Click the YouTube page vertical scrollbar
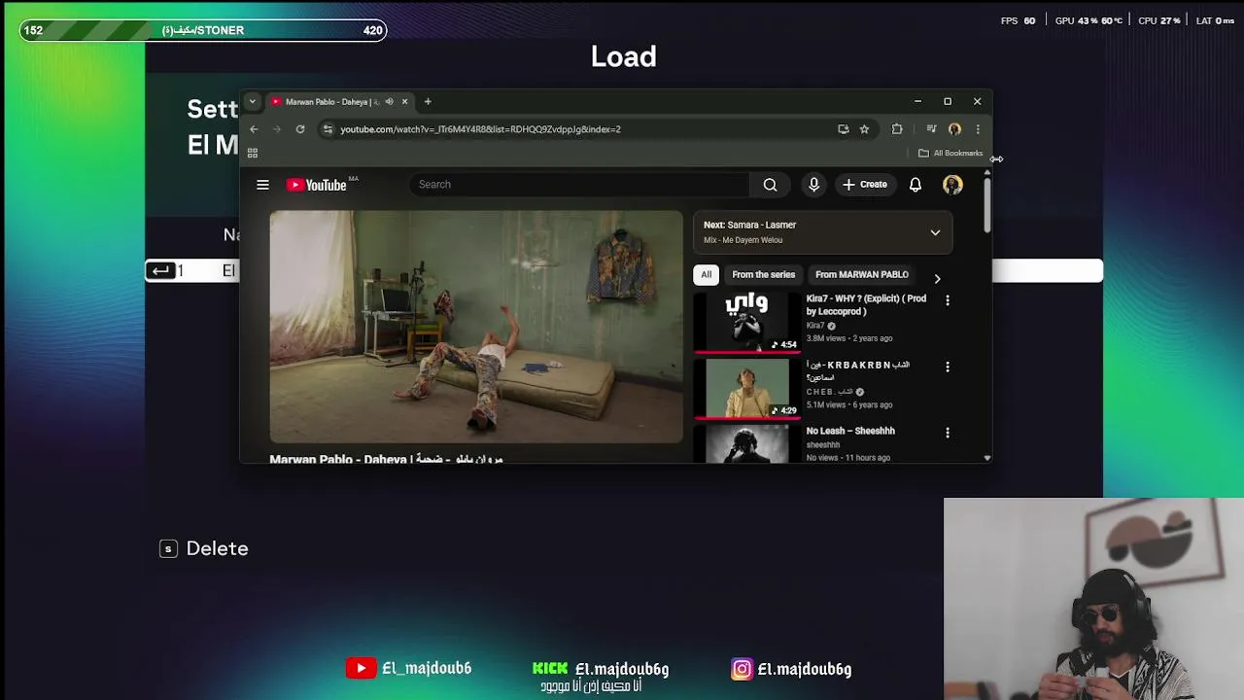 987,204
